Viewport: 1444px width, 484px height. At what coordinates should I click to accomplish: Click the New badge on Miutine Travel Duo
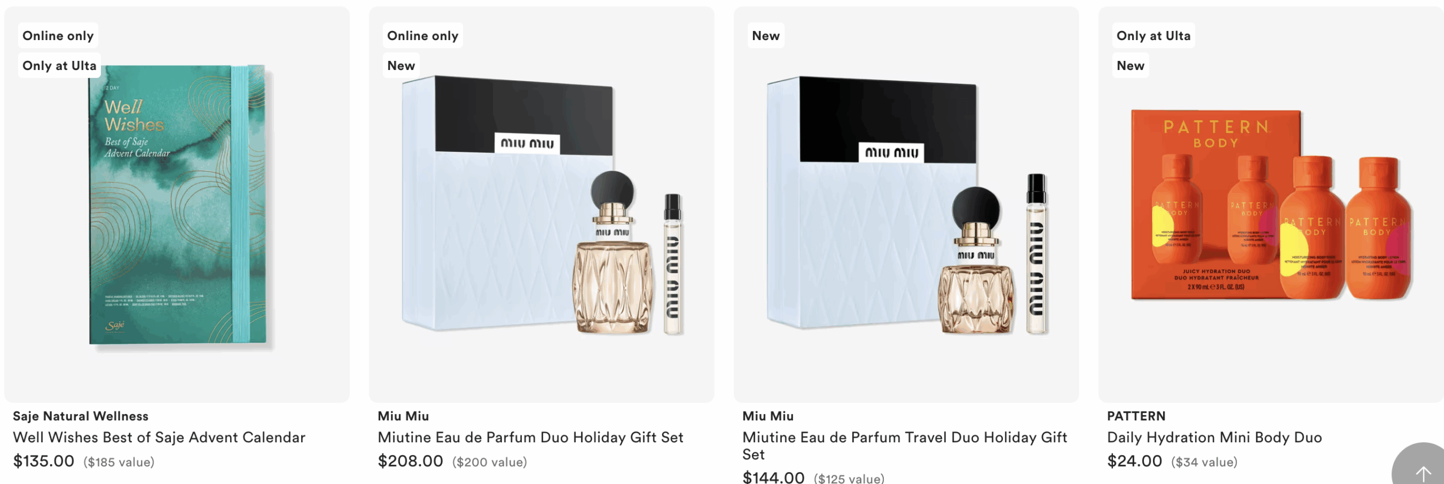coord(765,36)
